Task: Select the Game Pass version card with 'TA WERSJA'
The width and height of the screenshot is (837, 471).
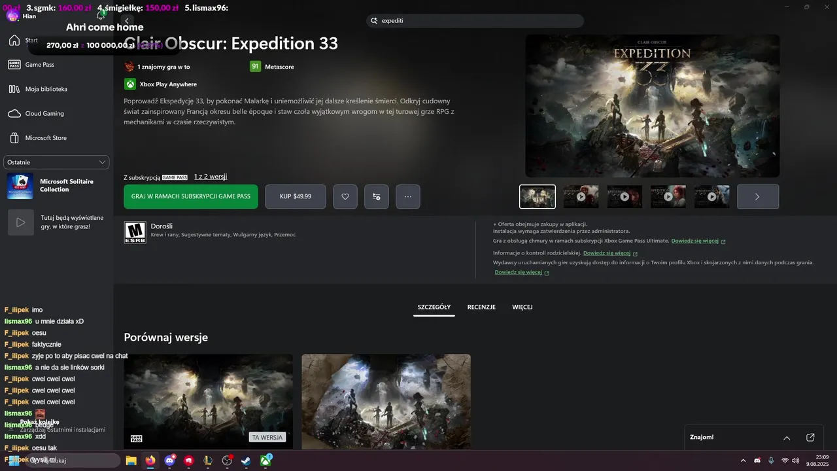Action: [209, 401]
